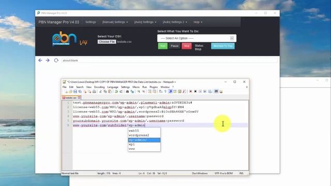This screenshot has height=186, width=331.
Task: Click the Paste icon in Notepad++ toolbar
Action: pos(110,91)
